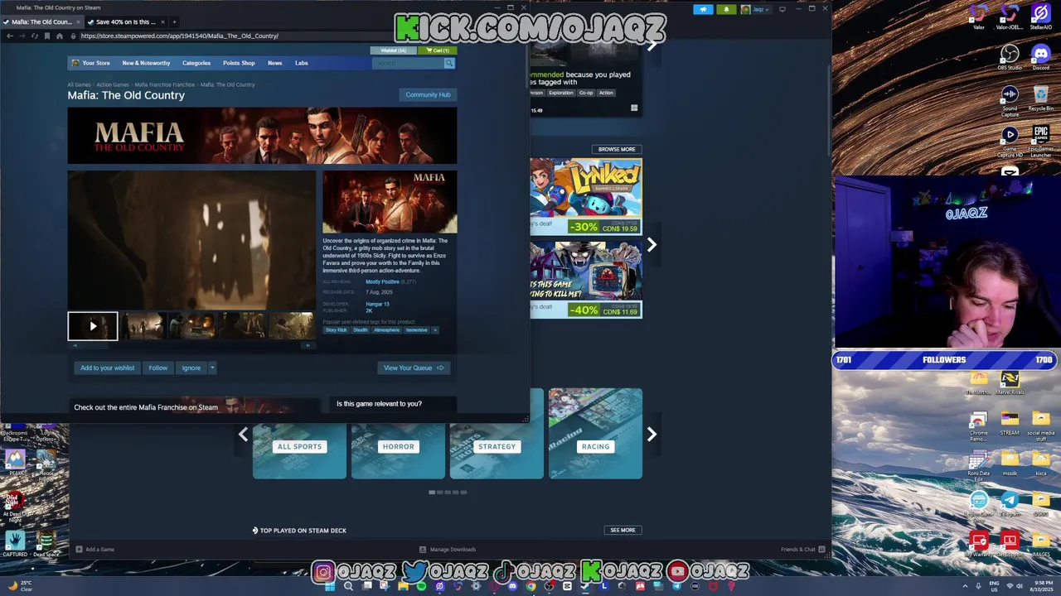The height and width of the screenshot is (596, 1061).
Task: Open the Epic Games Launcher shortcut
Action: pos(1040,141)
